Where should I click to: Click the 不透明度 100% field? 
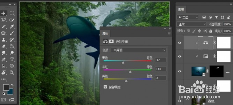tap(227, 24)
